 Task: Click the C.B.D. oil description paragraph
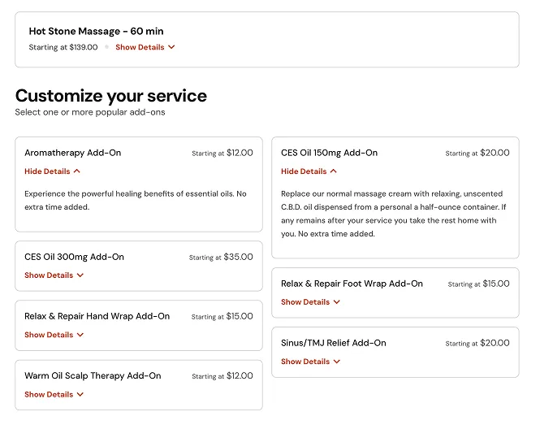point(394,214)
